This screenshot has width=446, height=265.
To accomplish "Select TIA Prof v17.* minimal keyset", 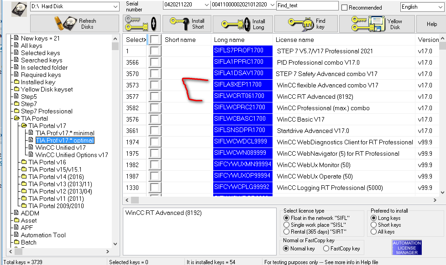I will pos(64,133).
